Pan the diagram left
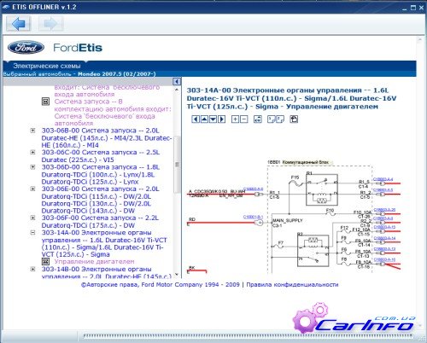 click(x=196, y=119)
